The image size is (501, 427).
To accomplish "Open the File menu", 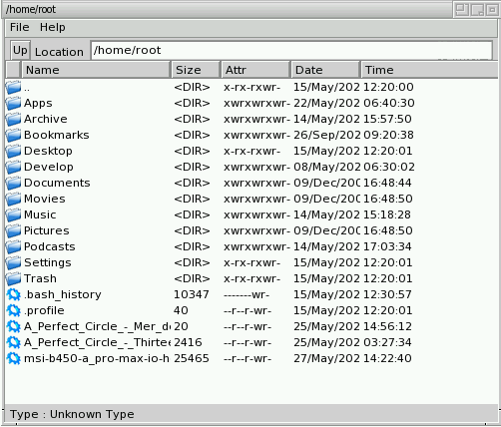I will point(20,27).
